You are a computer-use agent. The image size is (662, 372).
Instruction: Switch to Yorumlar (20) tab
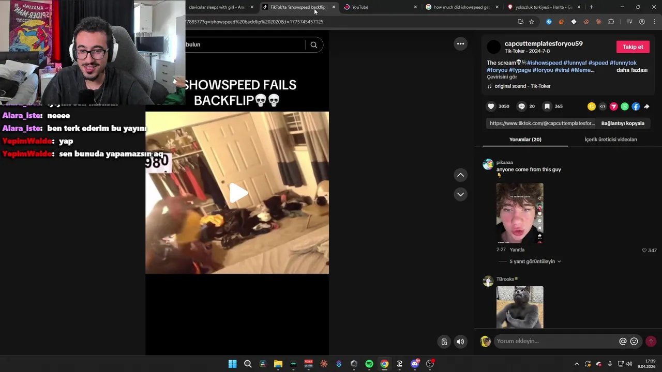525,139
